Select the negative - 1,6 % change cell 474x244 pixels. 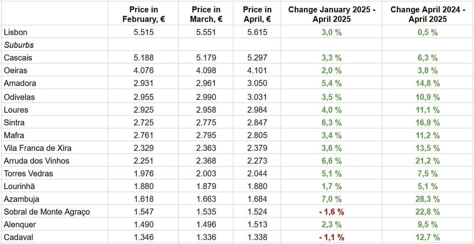point(331,212)
